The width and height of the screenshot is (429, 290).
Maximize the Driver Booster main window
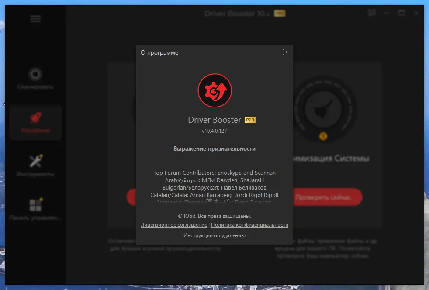(x=401, y=13)
